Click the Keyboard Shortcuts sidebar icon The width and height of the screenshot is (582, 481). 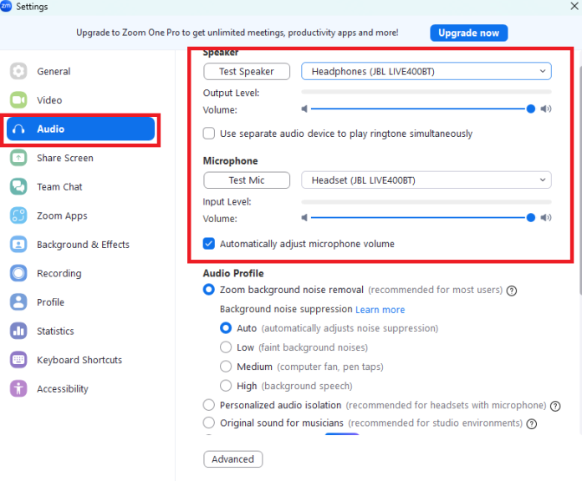[18, 360]
